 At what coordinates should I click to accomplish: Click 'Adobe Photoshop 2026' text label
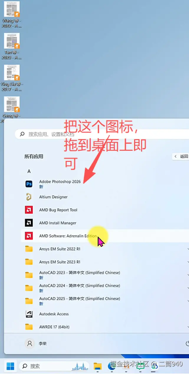click(60, 182)
